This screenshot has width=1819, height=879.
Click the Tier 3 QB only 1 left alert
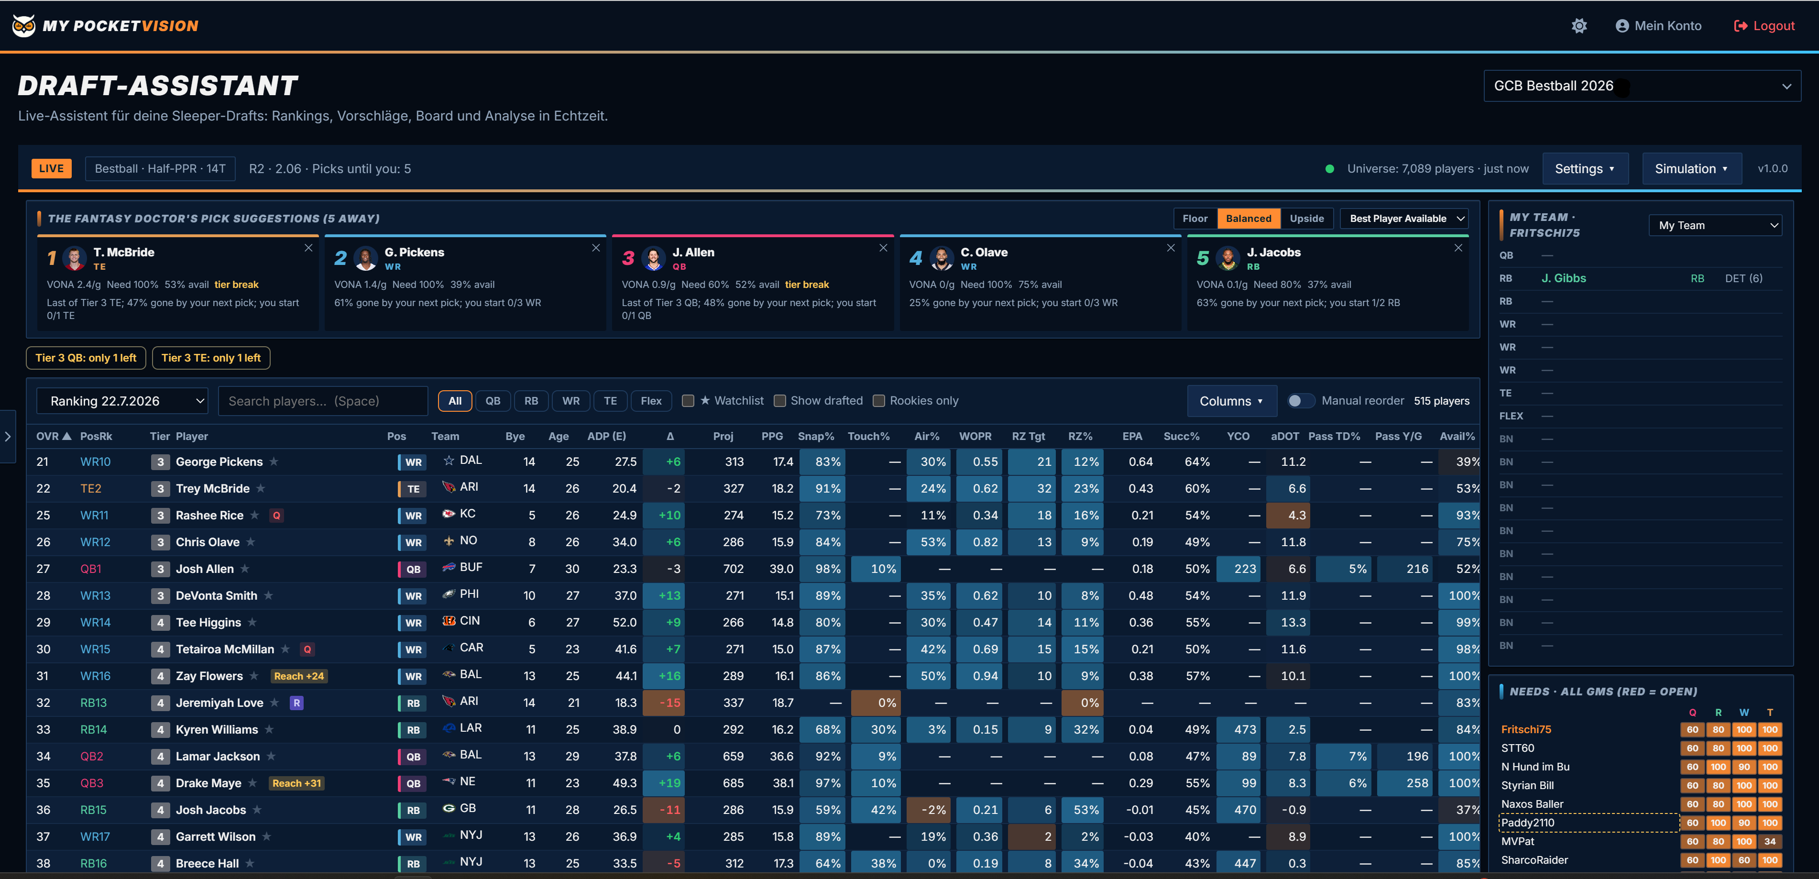point(86,358)
